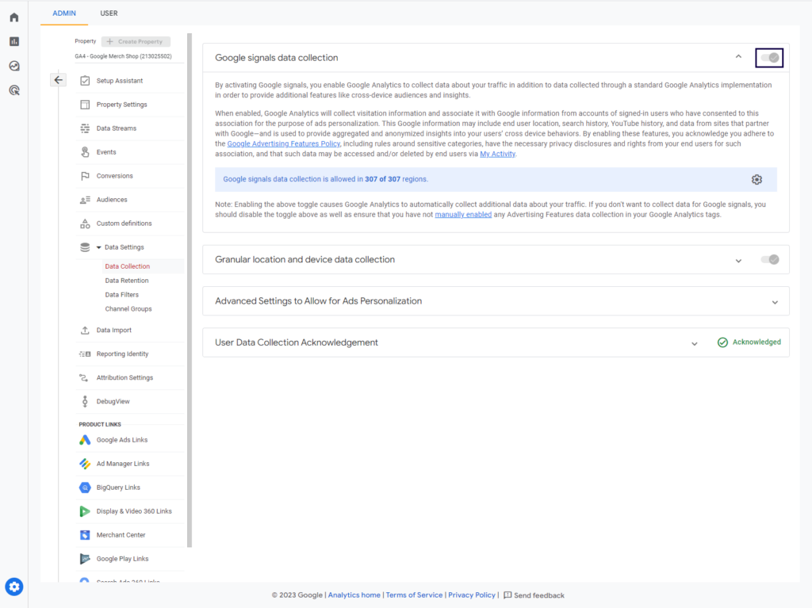Expand User Data Collection Acknowledgement section
This screenshot has height=608, width=812.
[695, 342]
